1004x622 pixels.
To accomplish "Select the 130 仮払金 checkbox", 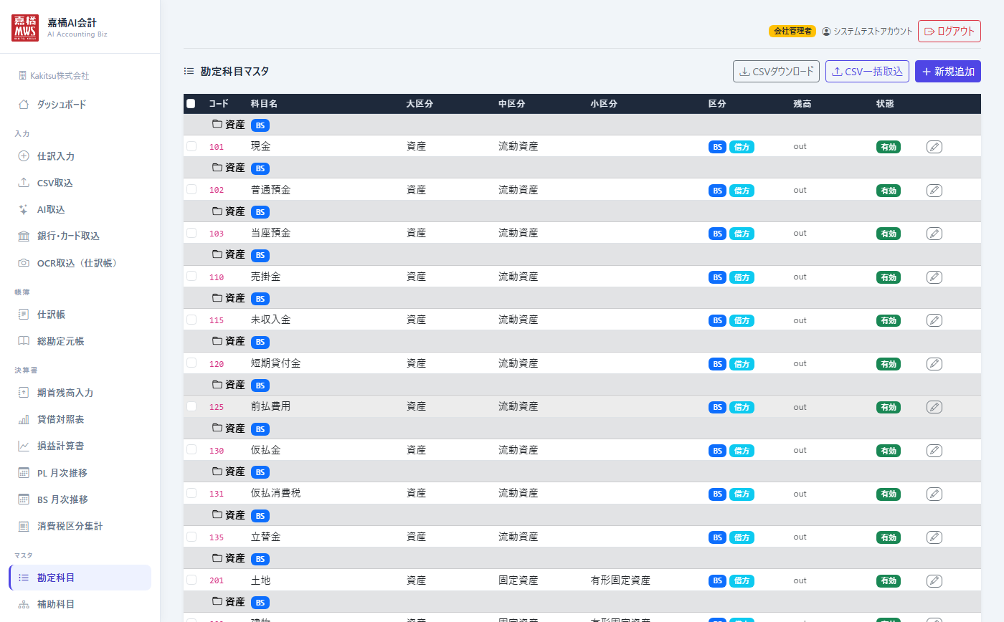I will (x=191, y=449).
